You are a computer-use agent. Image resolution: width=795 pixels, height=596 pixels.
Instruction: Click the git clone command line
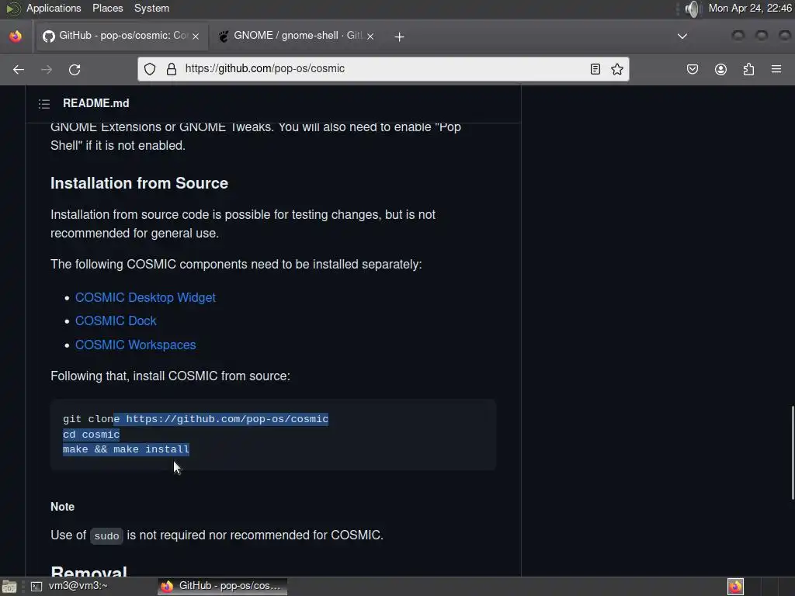click(196, 419)
